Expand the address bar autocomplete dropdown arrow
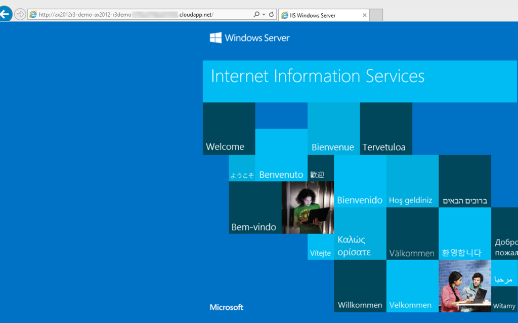Screen dimensions: 518x323 pos(264,15)
